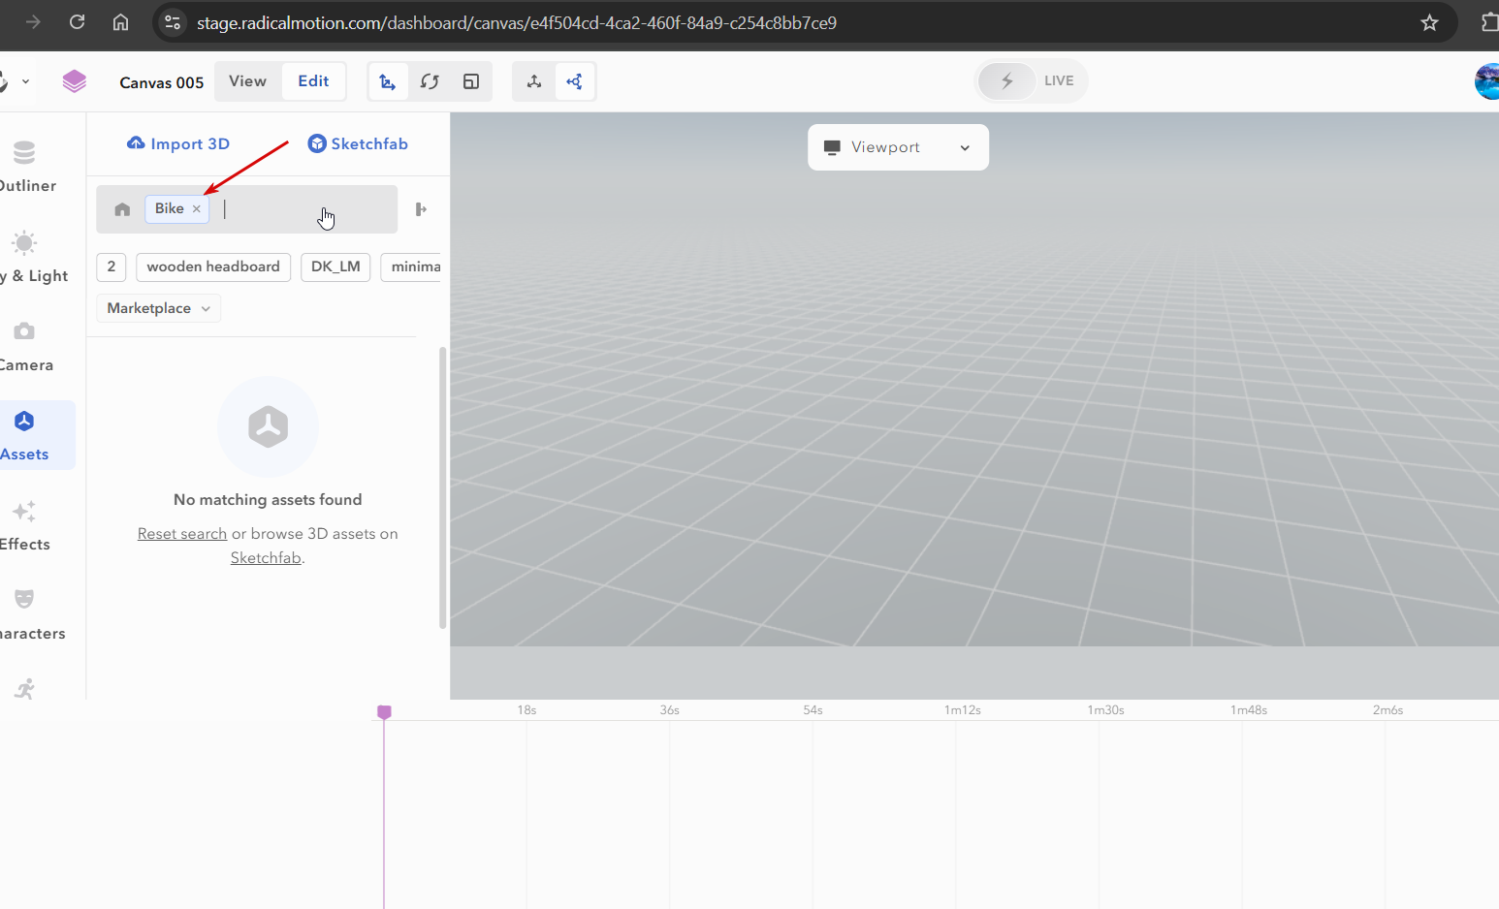This screenshot has width=1499, height=909.
Task: Open the Marketplace filter dropdown
Action: pos(159,308)
